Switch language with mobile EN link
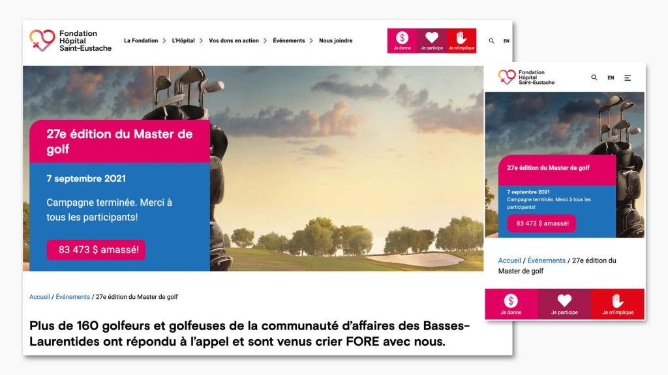 (x=611, y=78)
